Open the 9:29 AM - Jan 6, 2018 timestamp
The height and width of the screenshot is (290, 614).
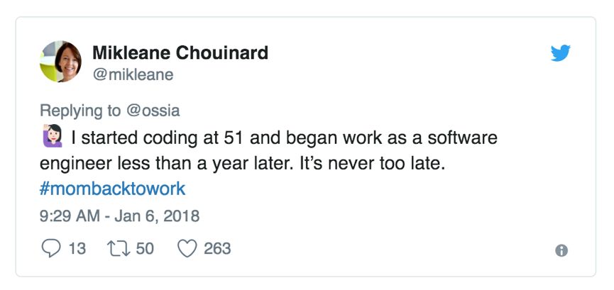[x=120, y=216]
